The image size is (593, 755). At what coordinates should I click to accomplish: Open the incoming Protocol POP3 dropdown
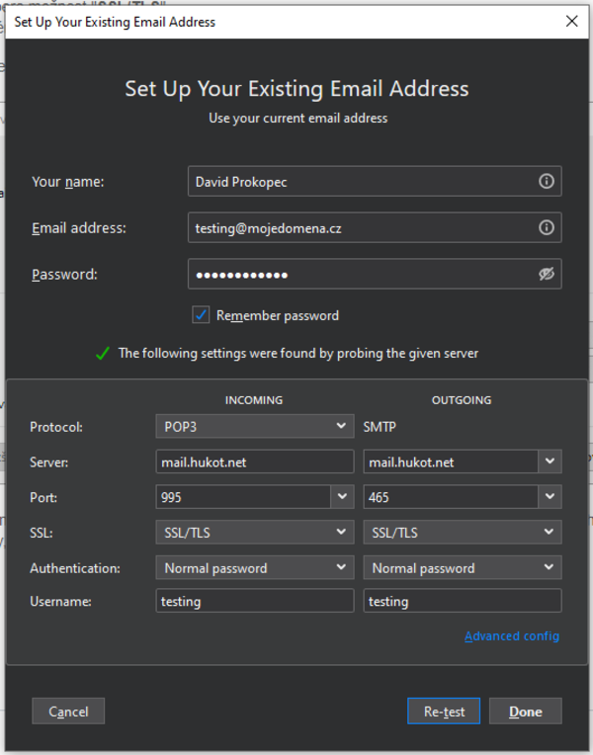(254, 426)
